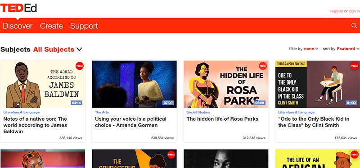The image size is (360, 168).
Task: Click Literature & Language under Clint Smith card
Action: tap(296, 112)
